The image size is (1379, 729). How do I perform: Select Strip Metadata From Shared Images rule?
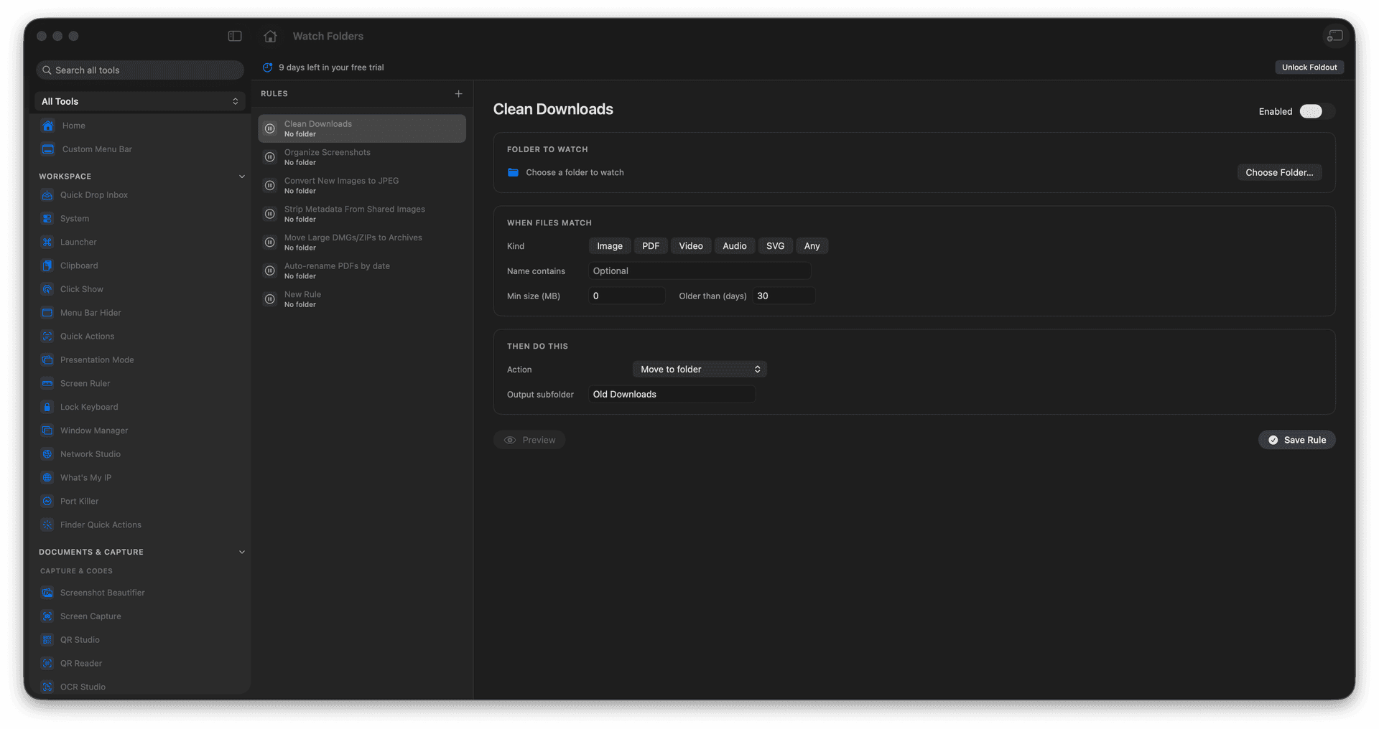362,214
